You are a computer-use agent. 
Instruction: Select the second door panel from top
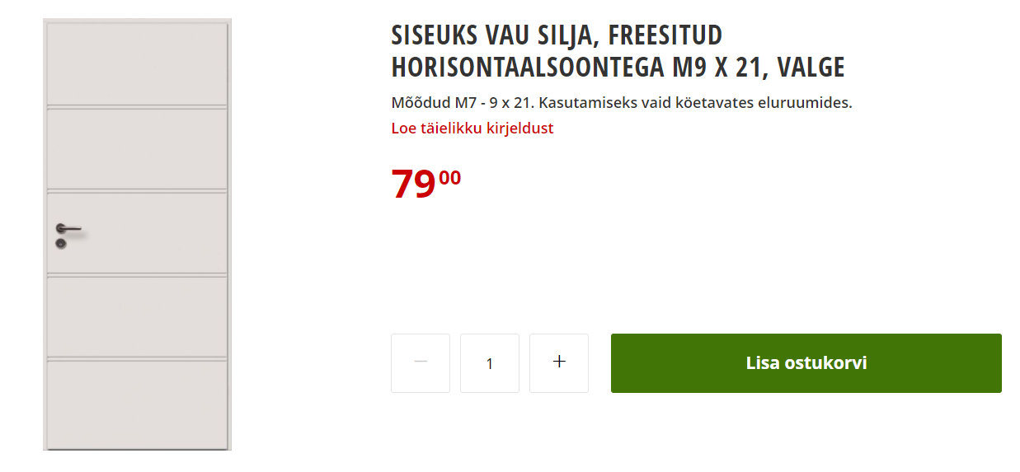tap(137, 148)
